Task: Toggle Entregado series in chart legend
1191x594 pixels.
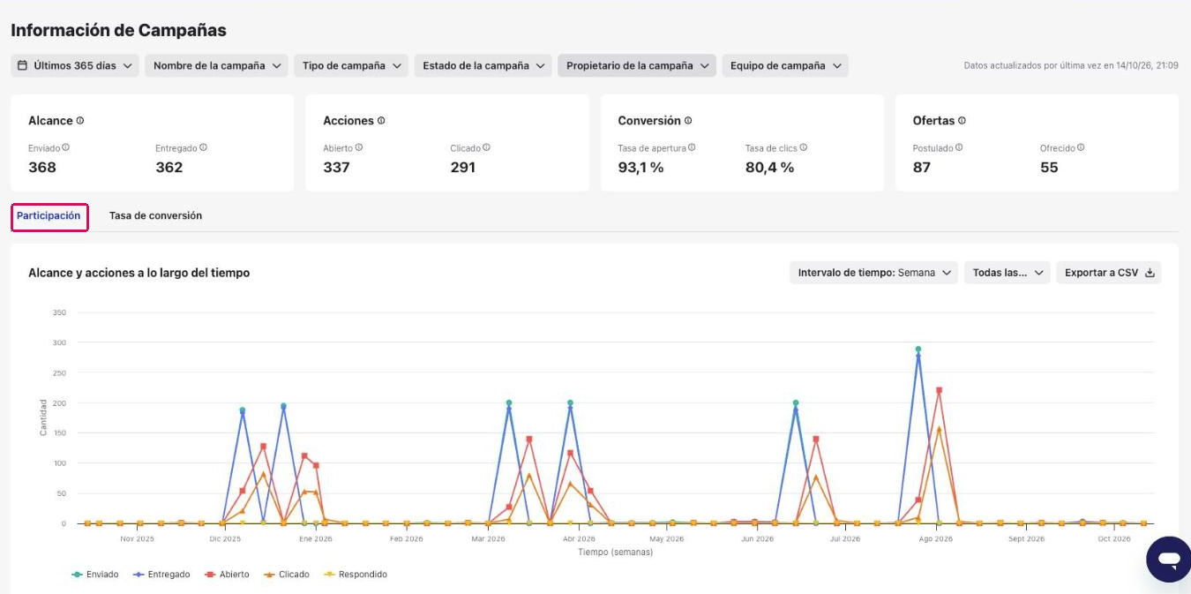Action: [x=161, y=575]
